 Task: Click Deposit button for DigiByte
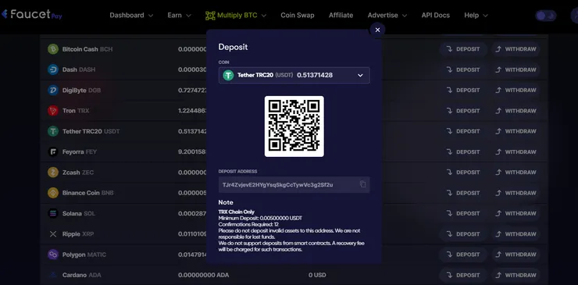tap(463, 91)
